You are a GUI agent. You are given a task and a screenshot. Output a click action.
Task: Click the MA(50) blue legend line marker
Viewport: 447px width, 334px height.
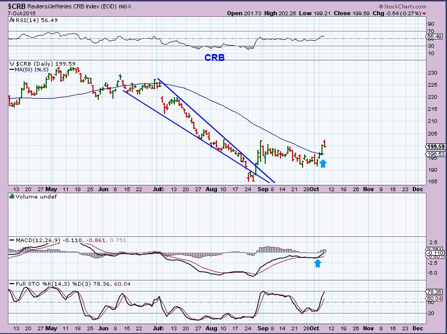point(12,69)
